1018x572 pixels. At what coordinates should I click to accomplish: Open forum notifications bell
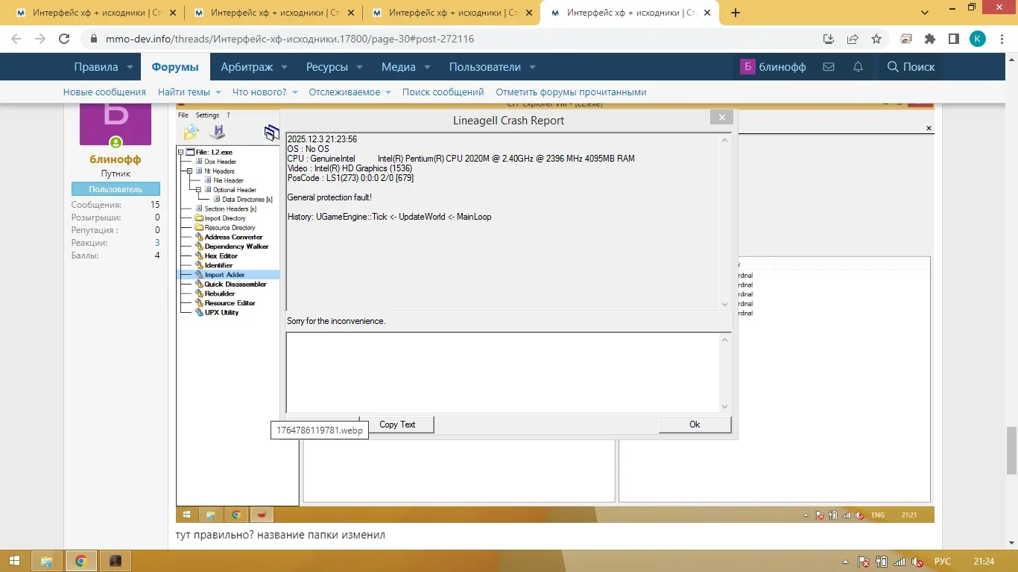(858, 67)
